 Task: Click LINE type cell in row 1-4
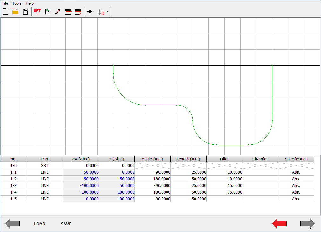44,192
